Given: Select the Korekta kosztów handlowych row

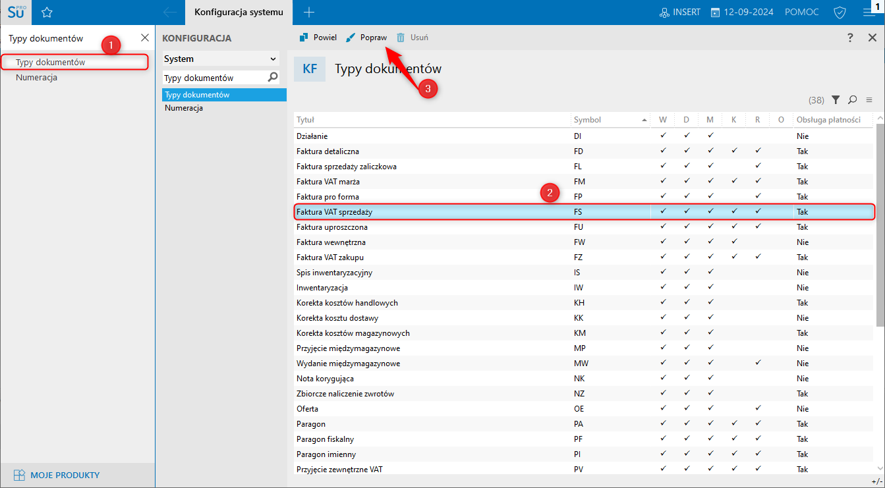Looking at the screenshot, I should (584, 303).
